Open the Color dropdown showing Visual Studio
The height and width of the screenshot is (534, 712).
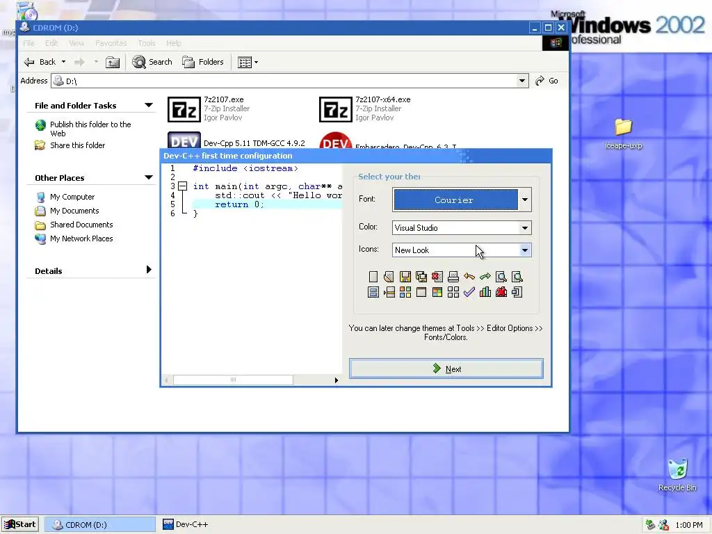pyautogui.click(x=524, y=228)
